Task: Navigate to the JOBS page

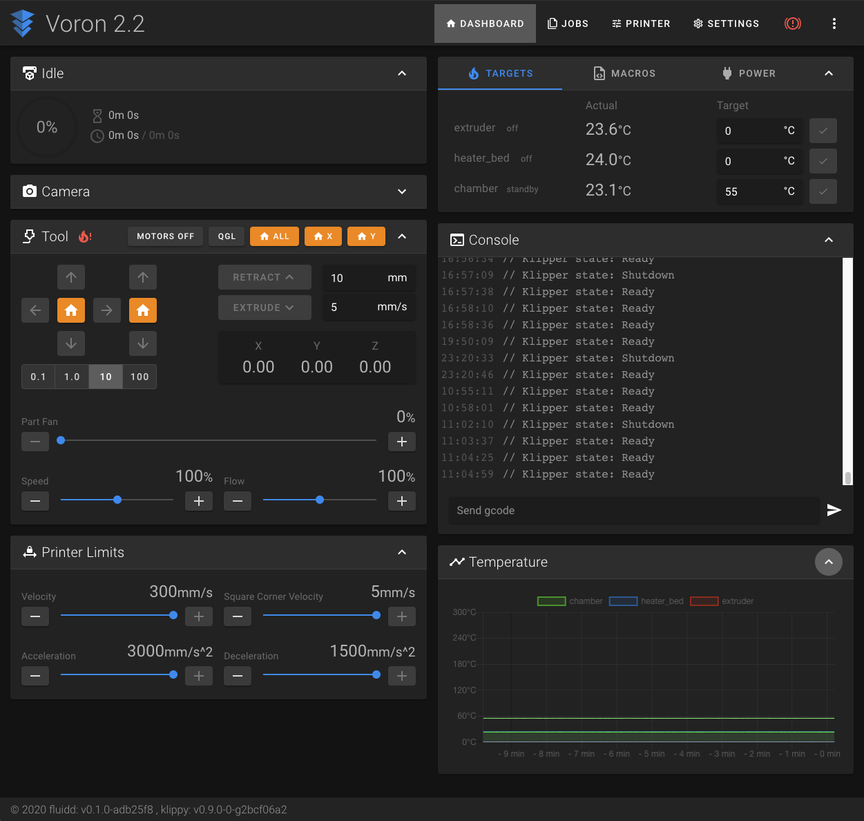Action: (x=568, y=23)
